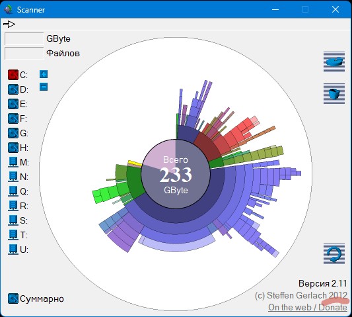
Task: Select network drive R: icon
Action: coord(13,206)
